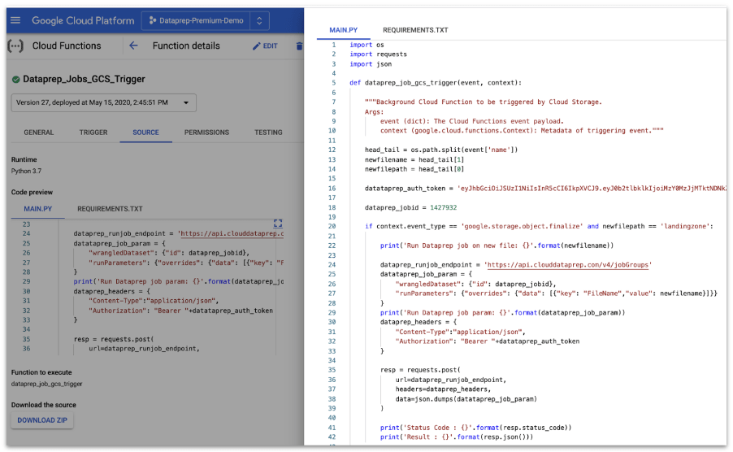
Task: Open the hamburger navigation menu
Action: pos(15,20)
